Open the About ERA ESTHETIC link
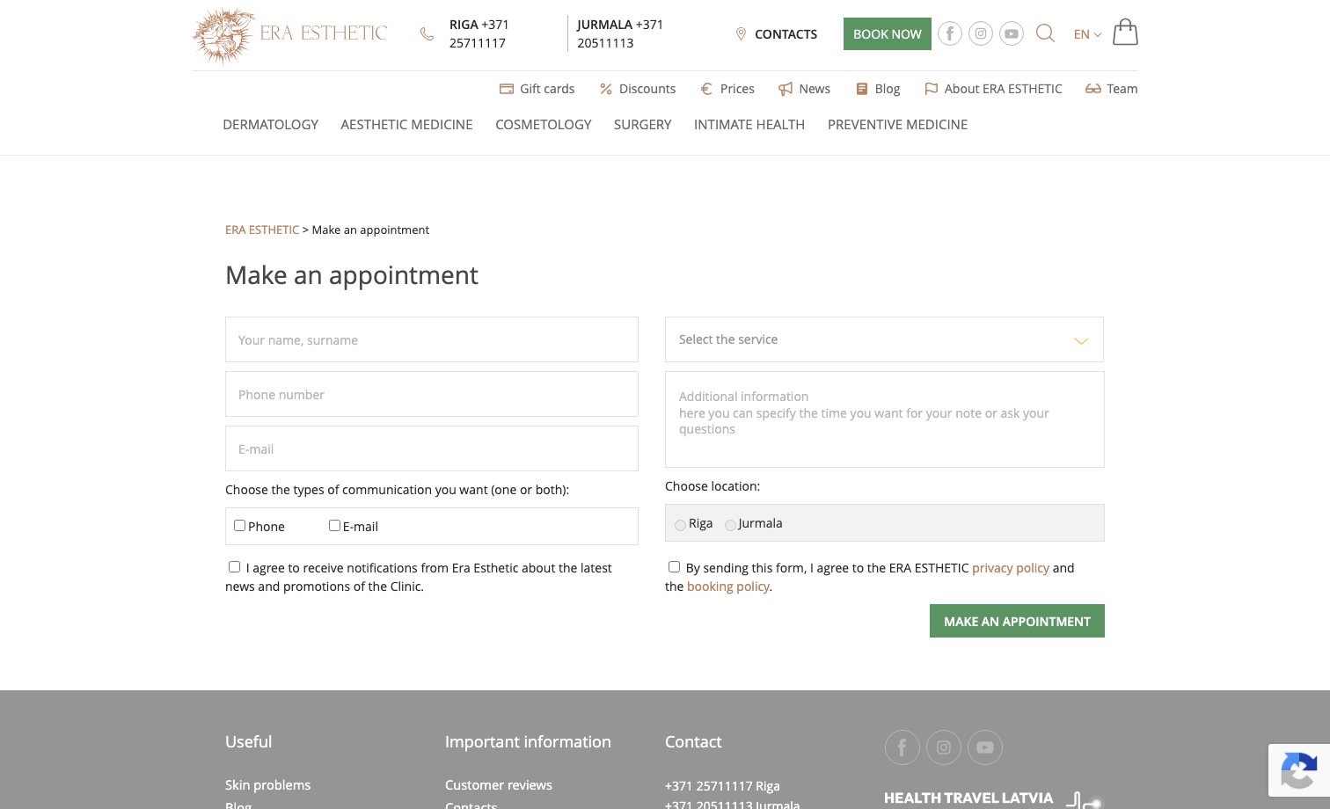 tap(1004, 89)
